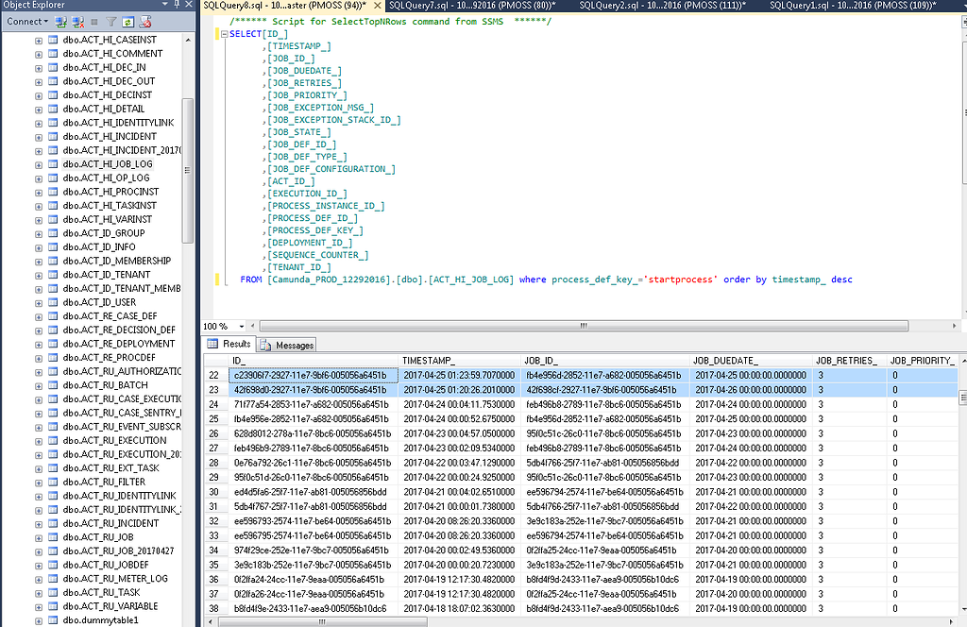Viewport: 967px width, 627px height.
Task: Click the dbo.ACT_RU_JOB table icon
Action: tap(53, 537)
